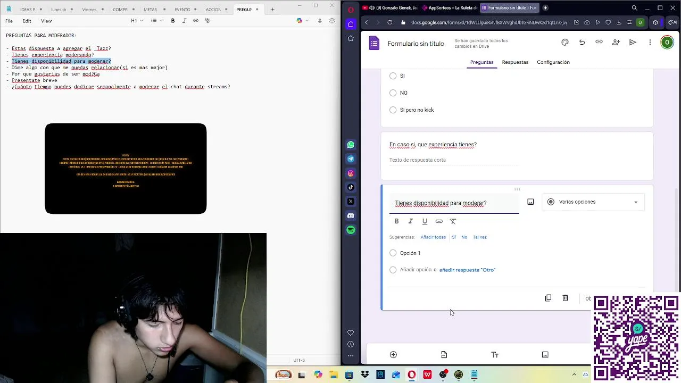Open the theme palette customizer in Forms

click(x=565, y=43)
